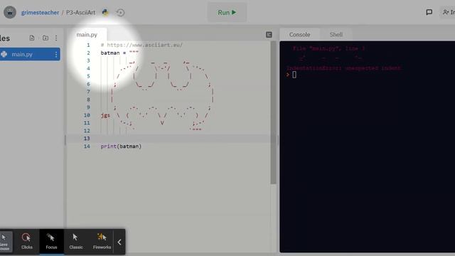Click the IndentationError message in console

pos(343,68)
